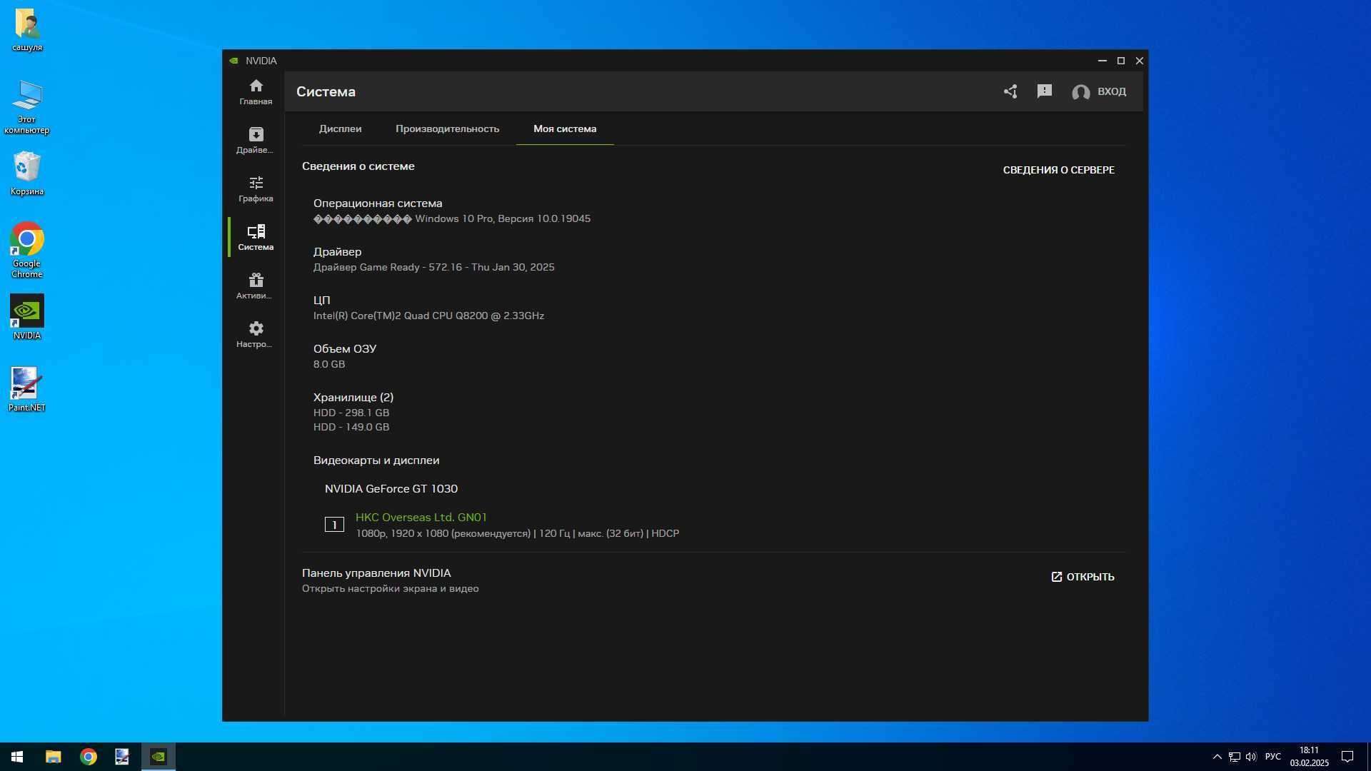Click the РУС language indicator
The image size is (1371, 771).
[x=1273, y=757]
